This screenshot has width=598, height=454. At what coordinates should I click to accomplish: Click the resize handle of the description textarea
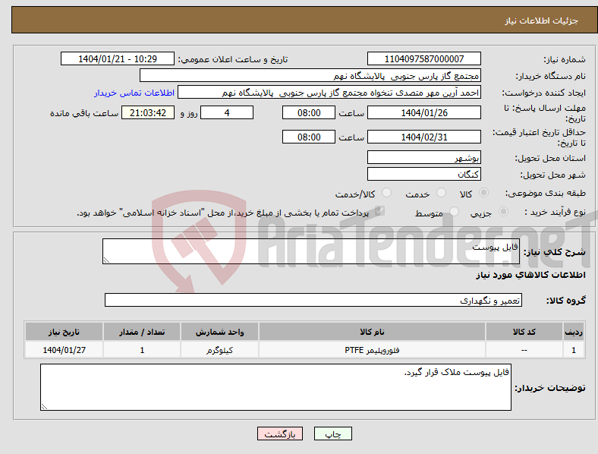click(106, 260)
